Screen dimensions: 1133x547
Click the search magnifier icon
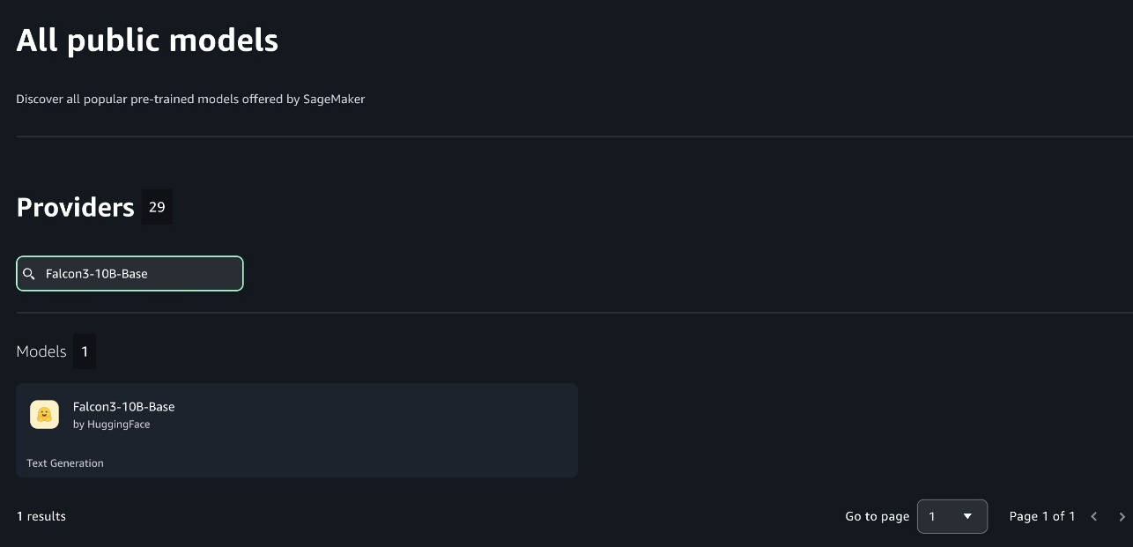point(29,274)
